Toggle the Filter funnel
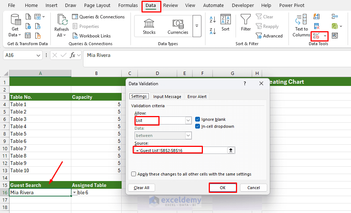 (x=246, y=23)
